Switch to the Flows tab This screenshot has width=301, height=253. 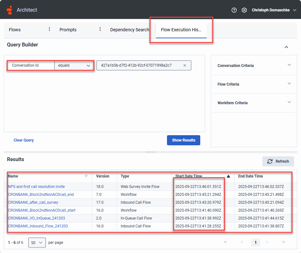point(15,30)
